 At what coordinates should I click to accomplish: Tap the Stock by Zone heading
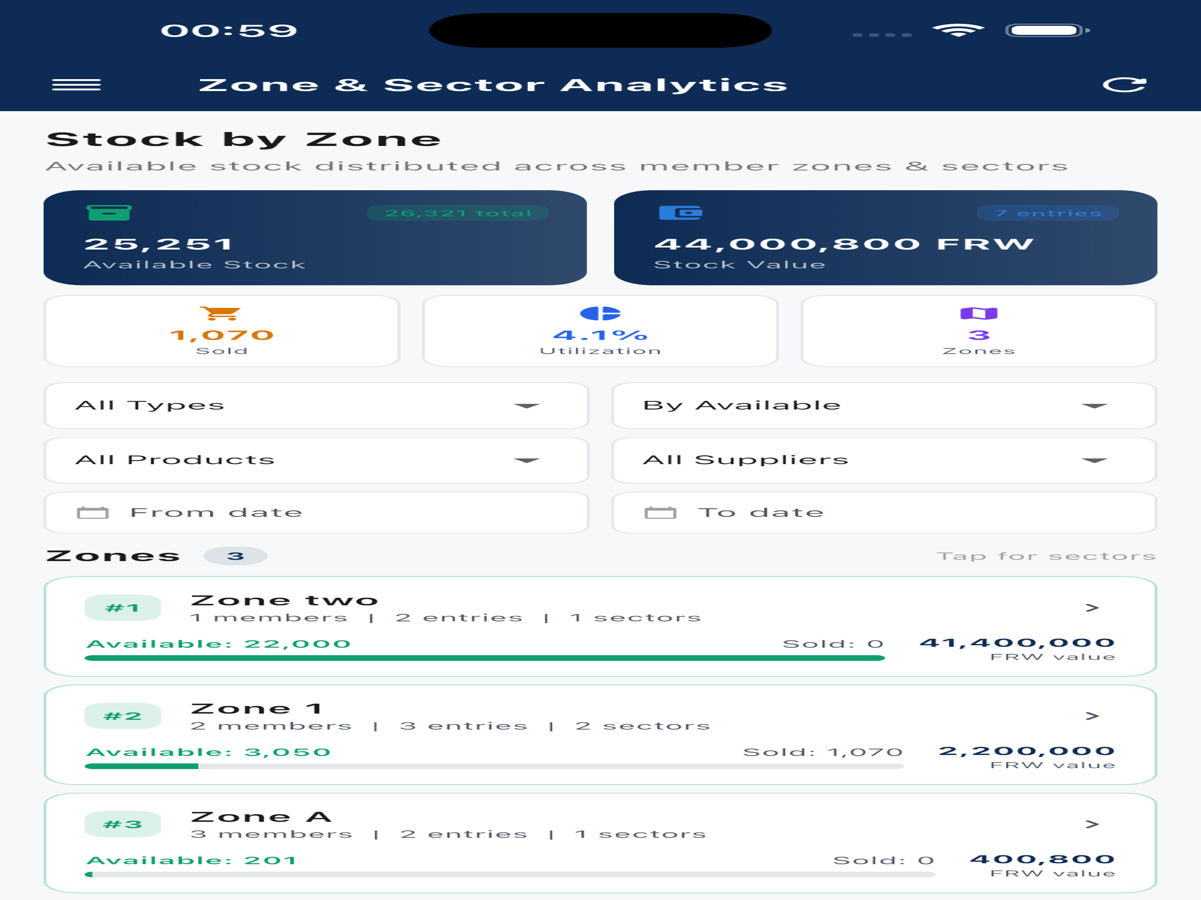[244, 140]
